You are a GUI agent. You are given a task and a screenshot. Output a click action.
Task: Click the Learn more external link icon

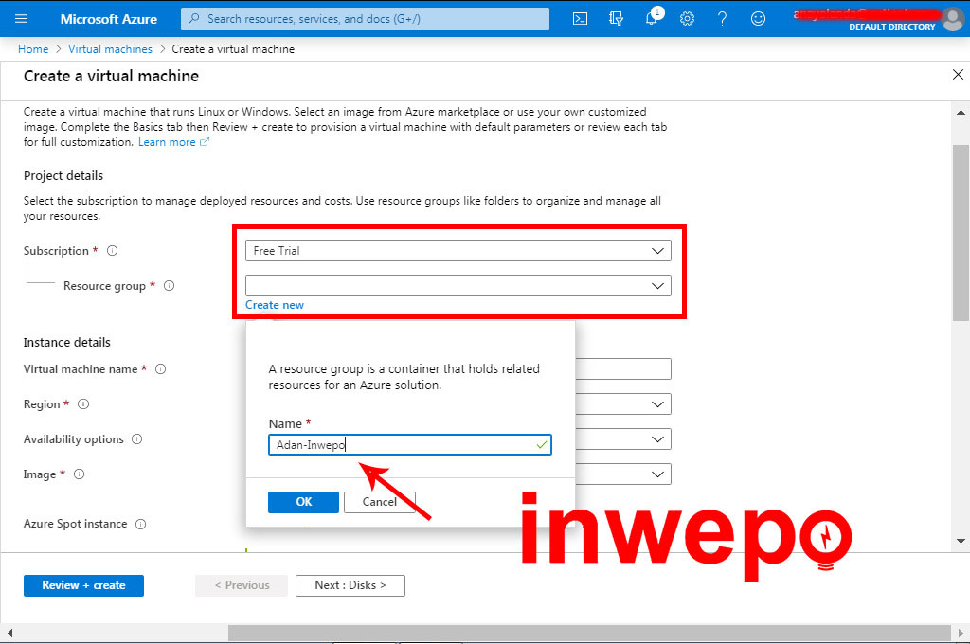point(205,142)
